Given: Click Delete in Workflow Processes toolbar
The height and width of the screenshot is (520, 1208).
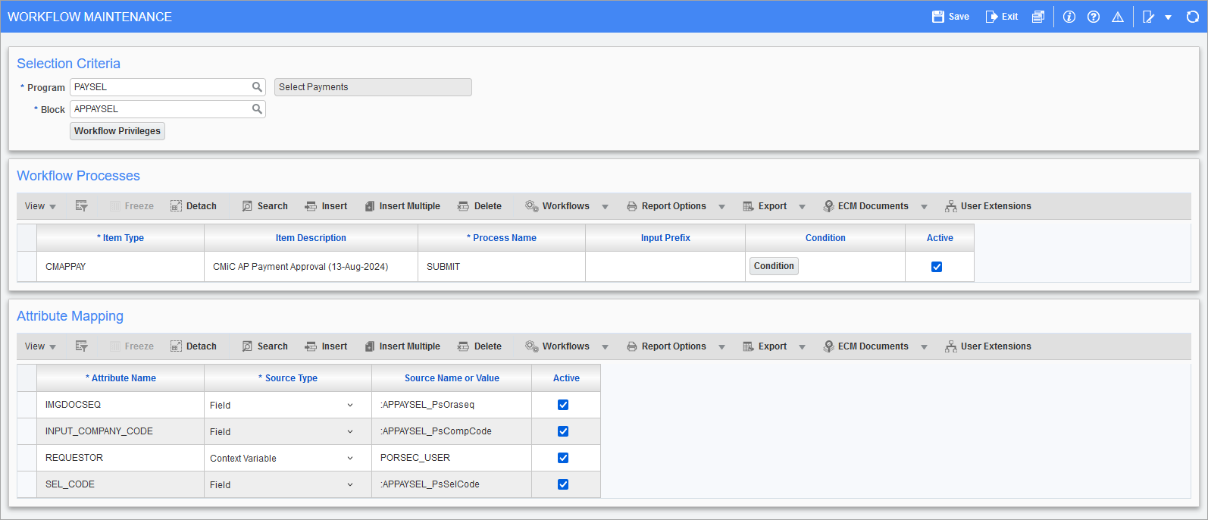Looking at the screenshot, I should point(480,206).
